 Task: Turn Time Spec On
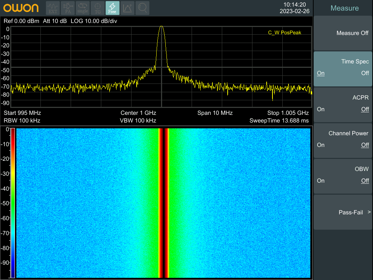321,73
